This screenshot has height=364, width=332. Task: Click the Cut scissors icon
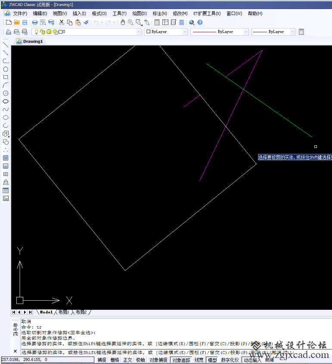(62, 22)
